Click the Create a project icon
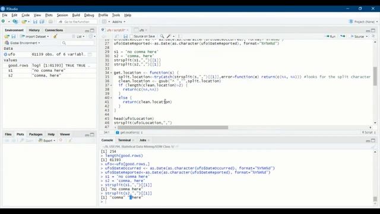 (15, 21)
